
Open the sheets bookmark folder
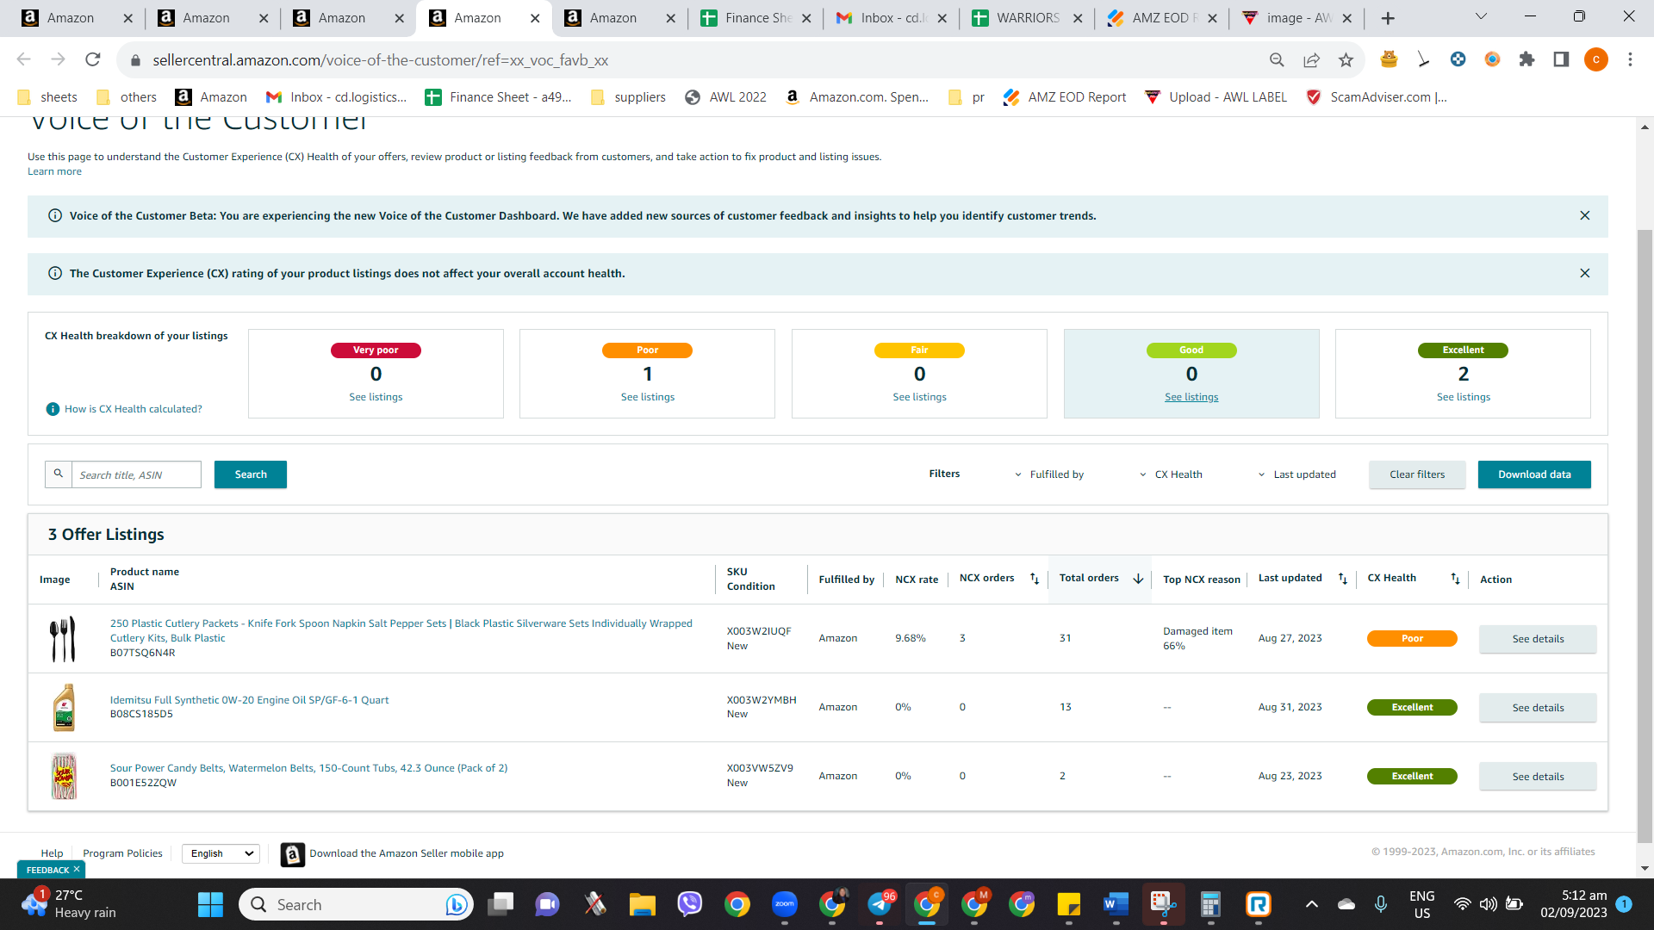(47, 97)
